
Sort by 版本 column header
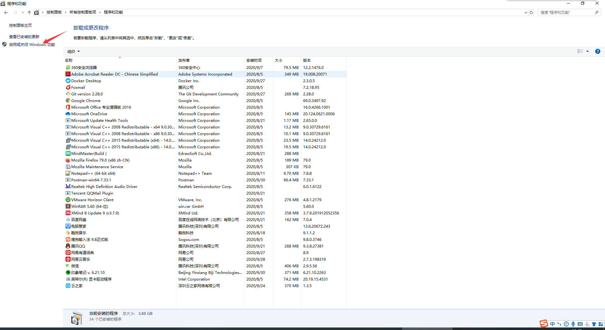(324, 60)
